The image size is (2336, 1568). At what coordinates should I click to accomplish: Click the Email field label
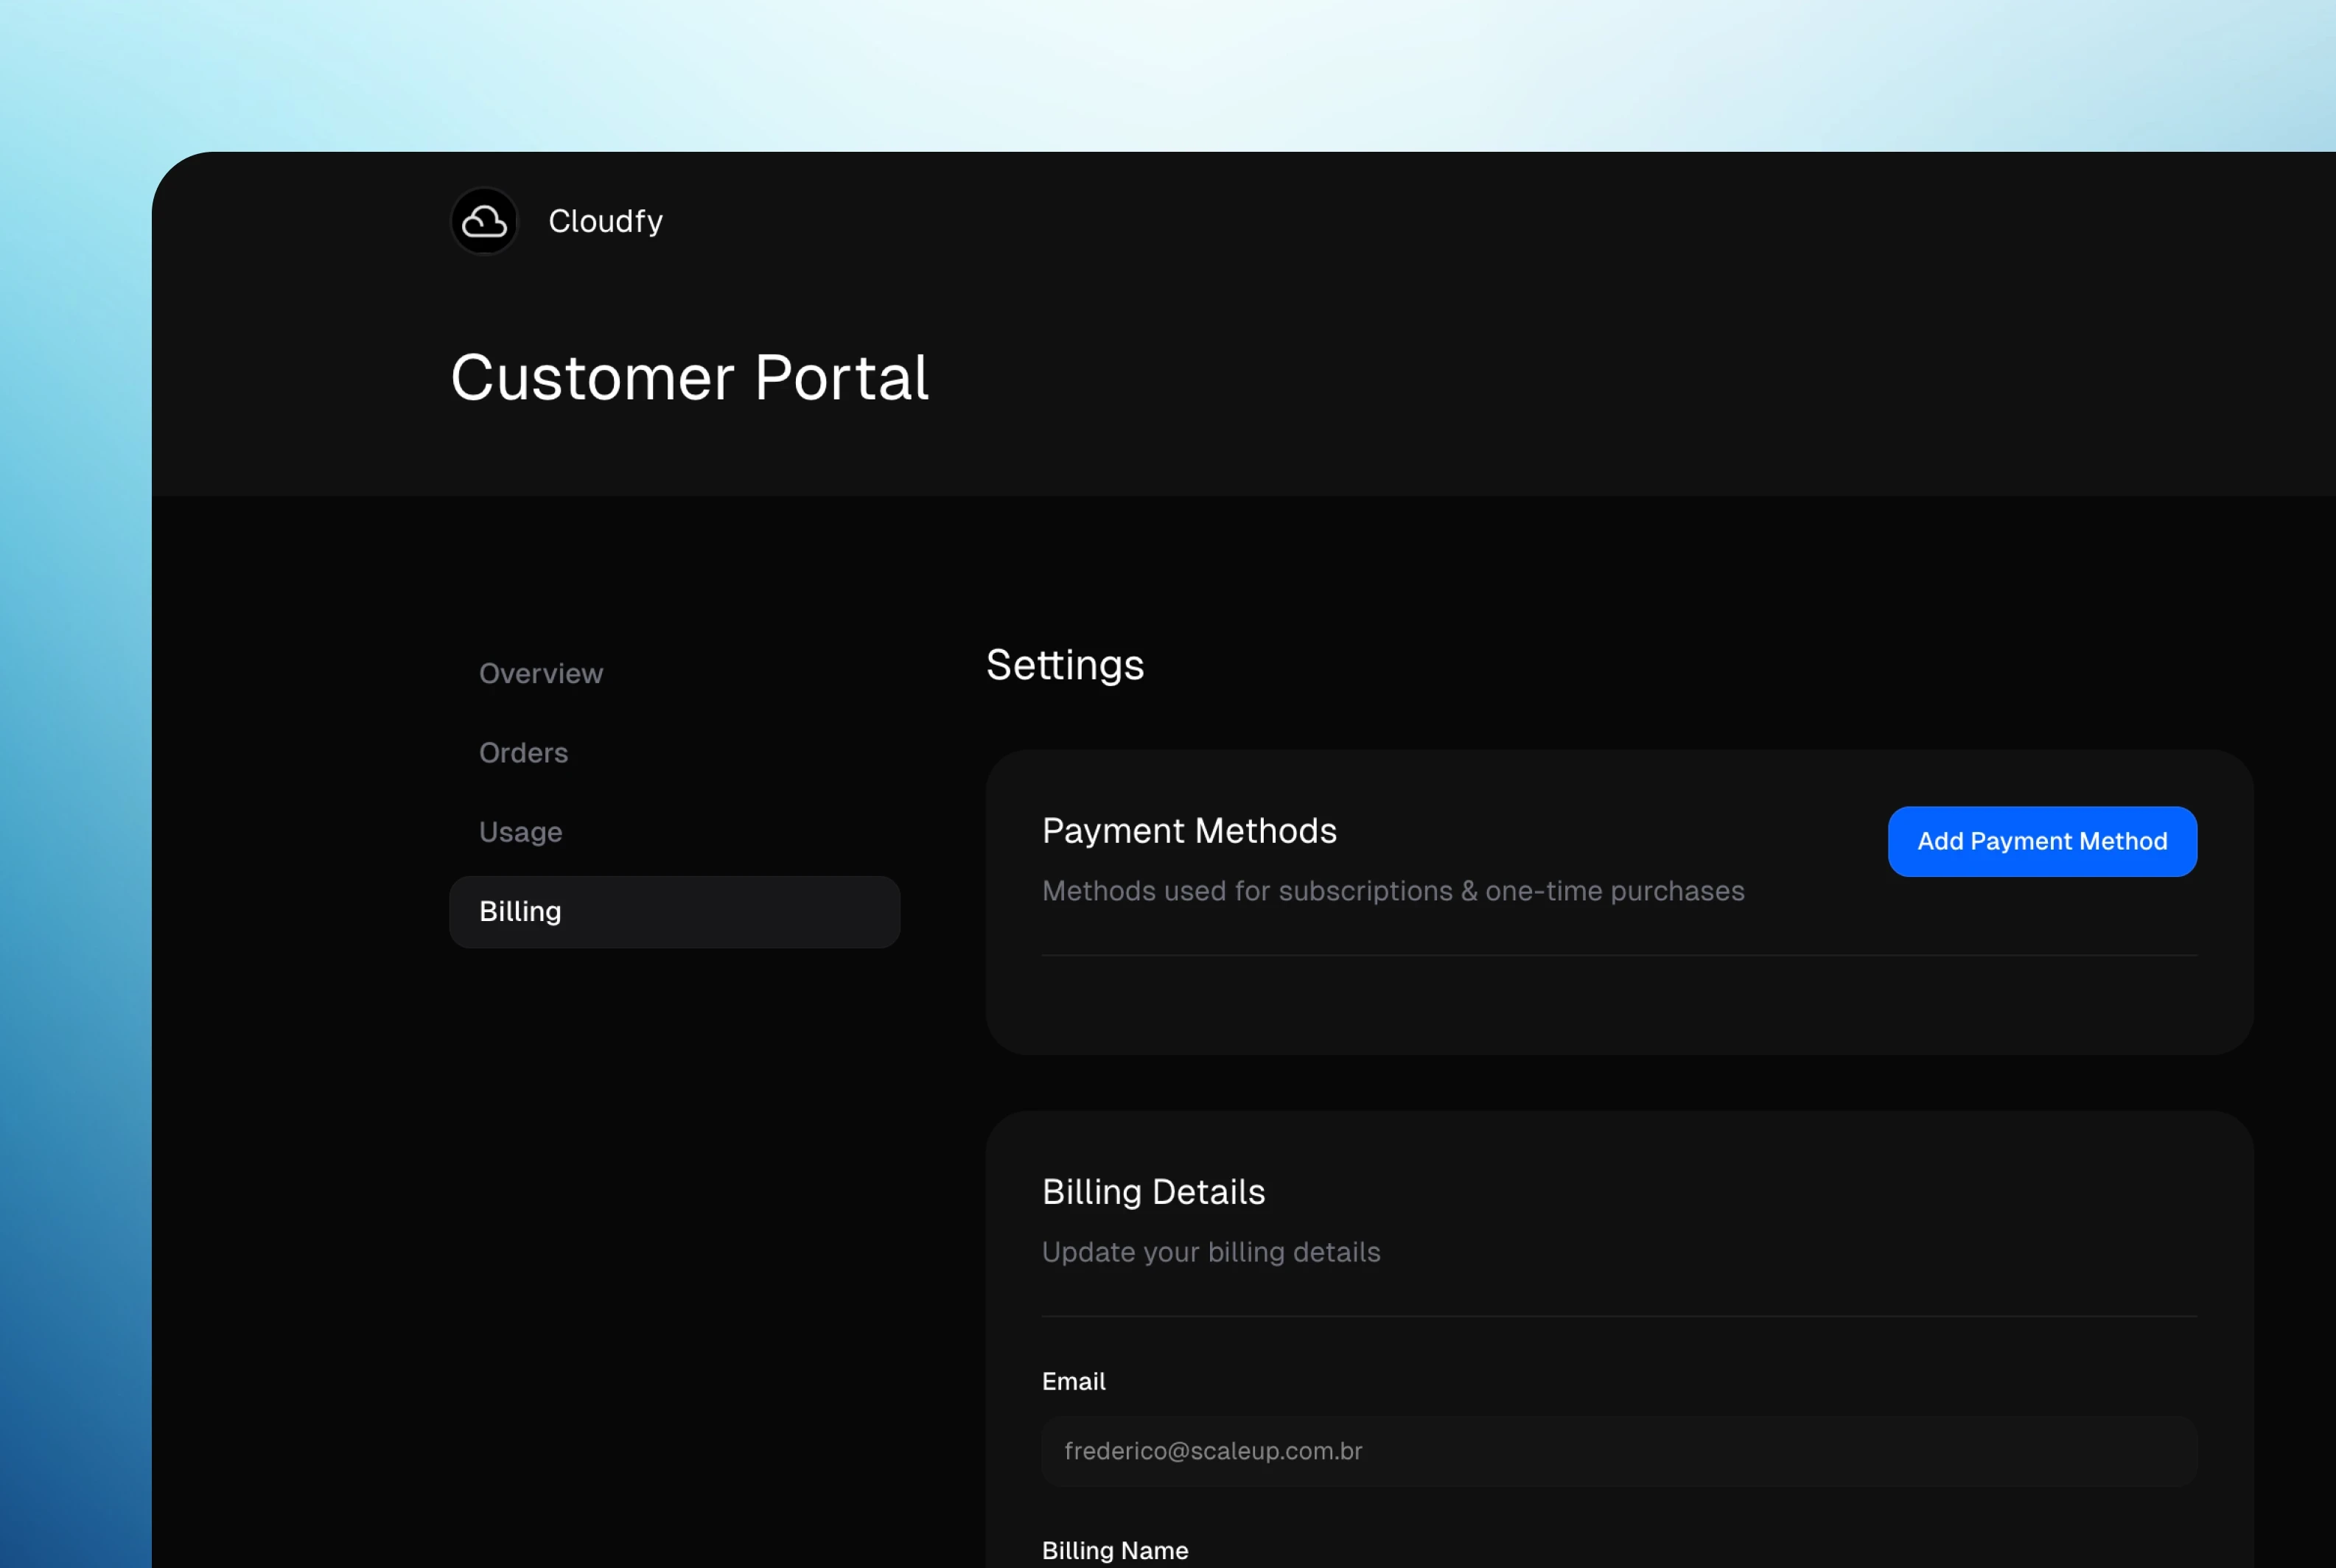pos(1073,1381)
